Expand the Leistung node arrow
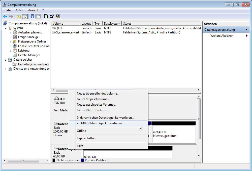 pyautogui.click(x=10, y=51)
